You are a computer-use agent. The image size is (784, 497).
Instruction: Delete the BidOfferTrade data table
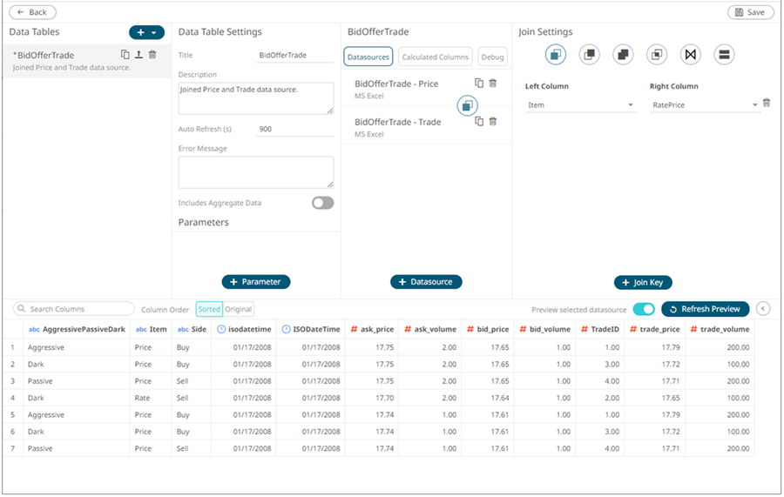(x=152, y=55)
